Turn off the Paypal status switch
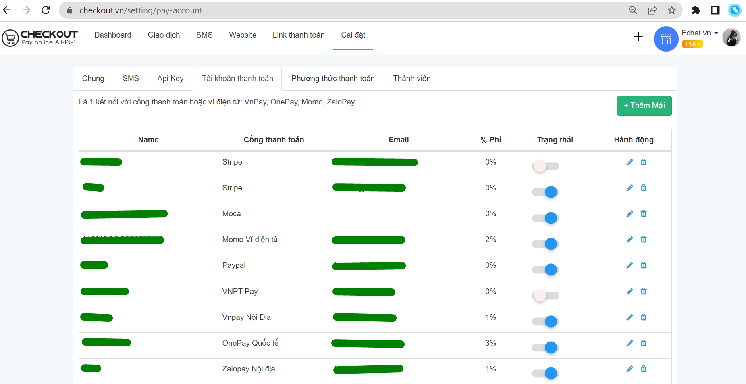The width and height of the screenshot is (746, 384). coord(546,269)
